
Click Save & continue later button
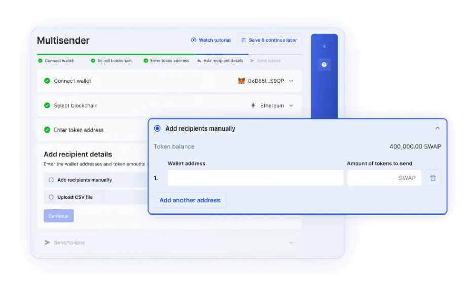(269, 40)
